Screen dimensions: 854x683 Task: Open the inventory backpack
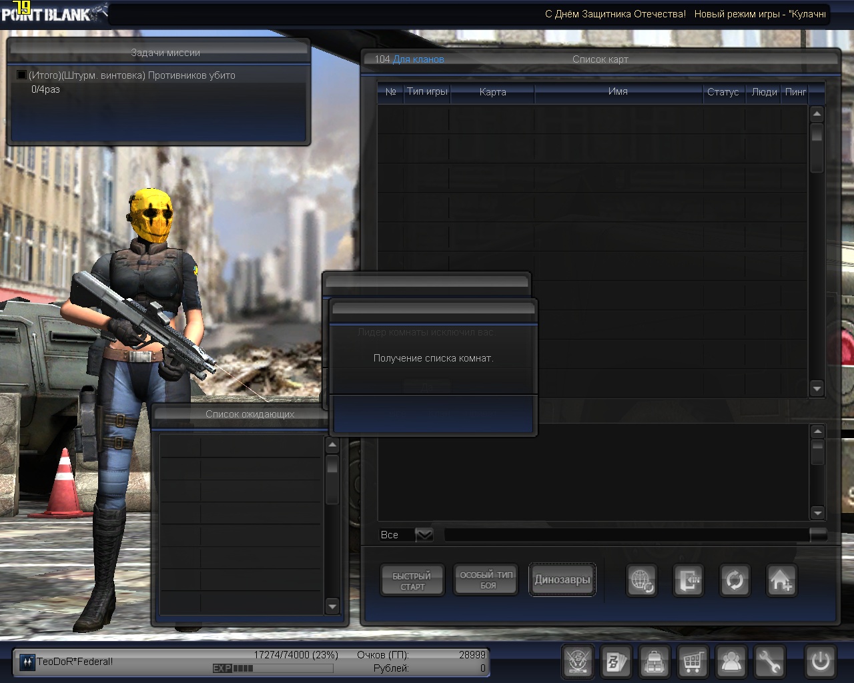tap(655, 662)
